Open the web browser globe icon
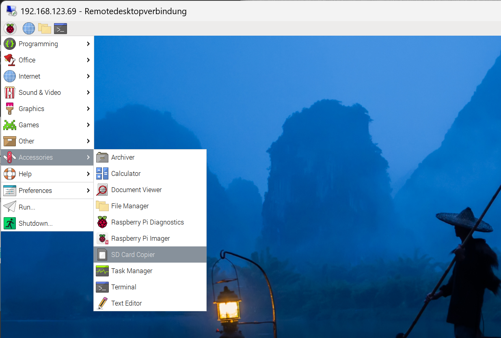 29,28
